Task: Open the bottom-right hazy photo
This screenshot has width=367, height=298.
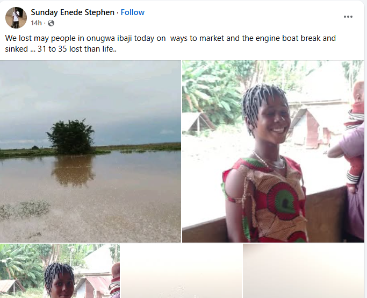Action: coord(305,271)
